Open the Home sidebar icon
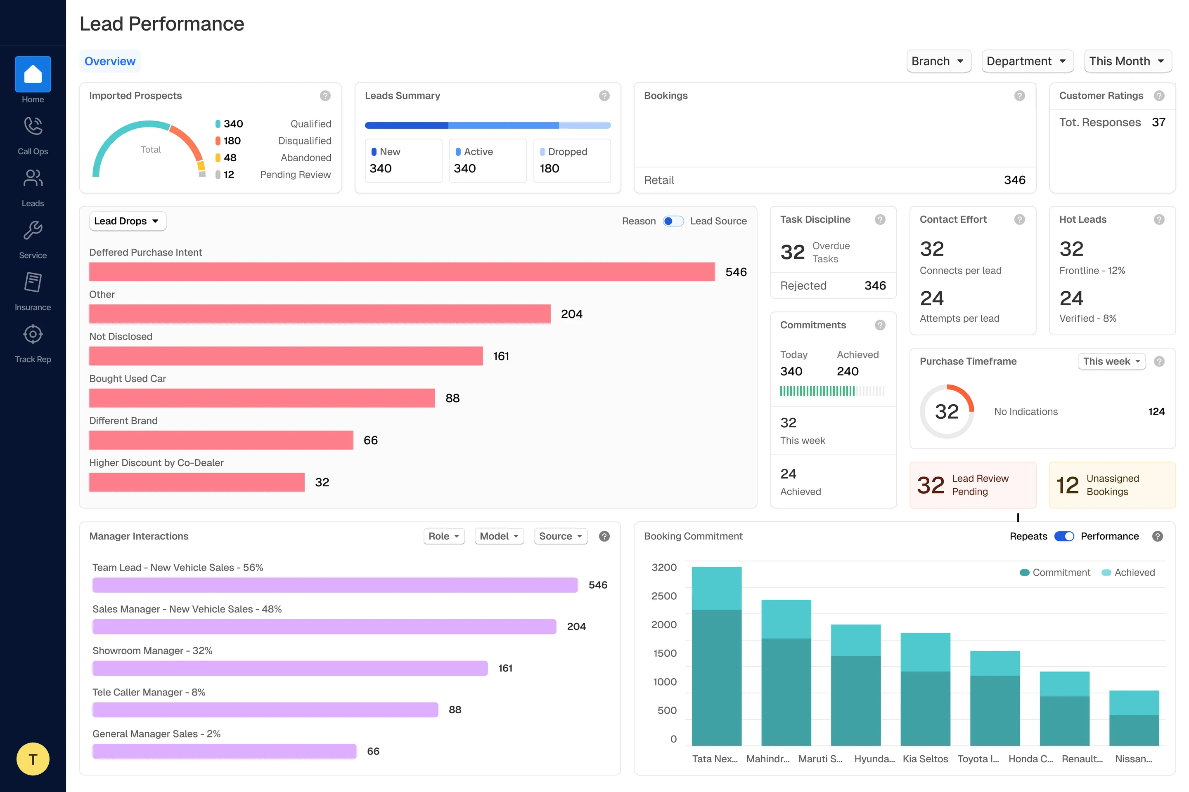 tap(33, 74)
